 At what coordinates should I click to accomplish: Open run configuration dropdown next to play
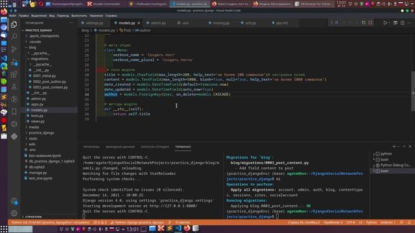click(390, 23)
